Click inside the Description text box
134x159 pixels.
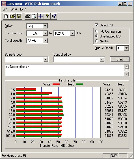[x=65, y=70]
